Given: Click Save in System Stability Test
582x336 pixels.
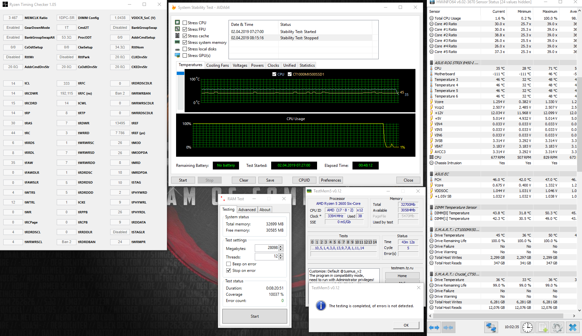Looking at the screenshot, I should tap(270, 180).
